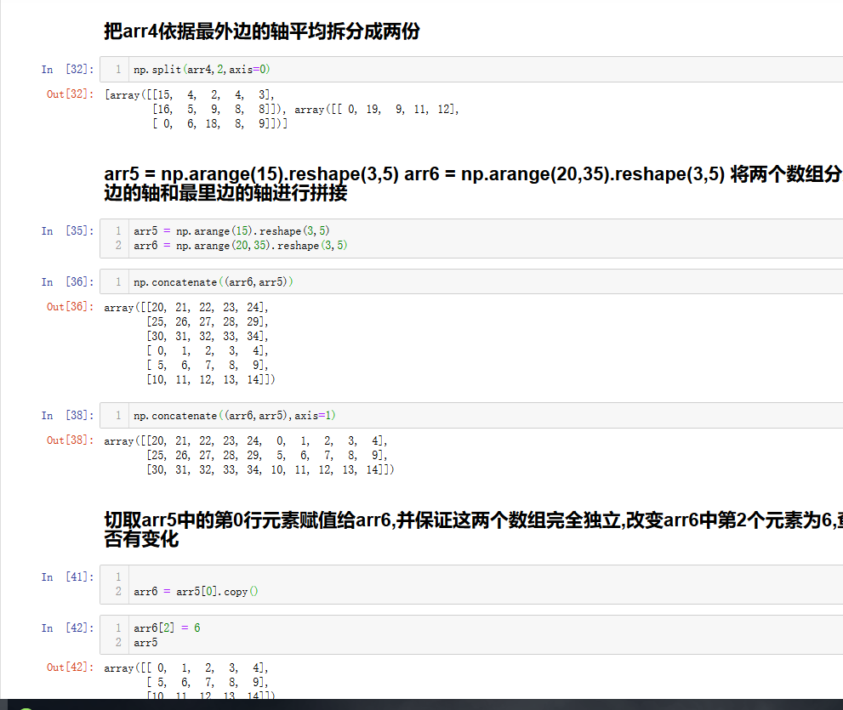843x710 pixels.
Task: Click the Out[42] output prompt
Action: click(70, 667)
